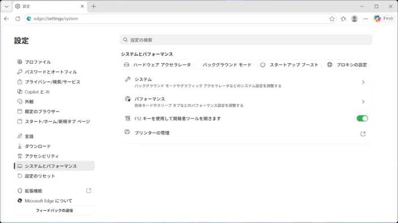Open プライバシー/検索/サービス in sidebar
The height and width of the screenshot is (223, 398).
(54, 82)
